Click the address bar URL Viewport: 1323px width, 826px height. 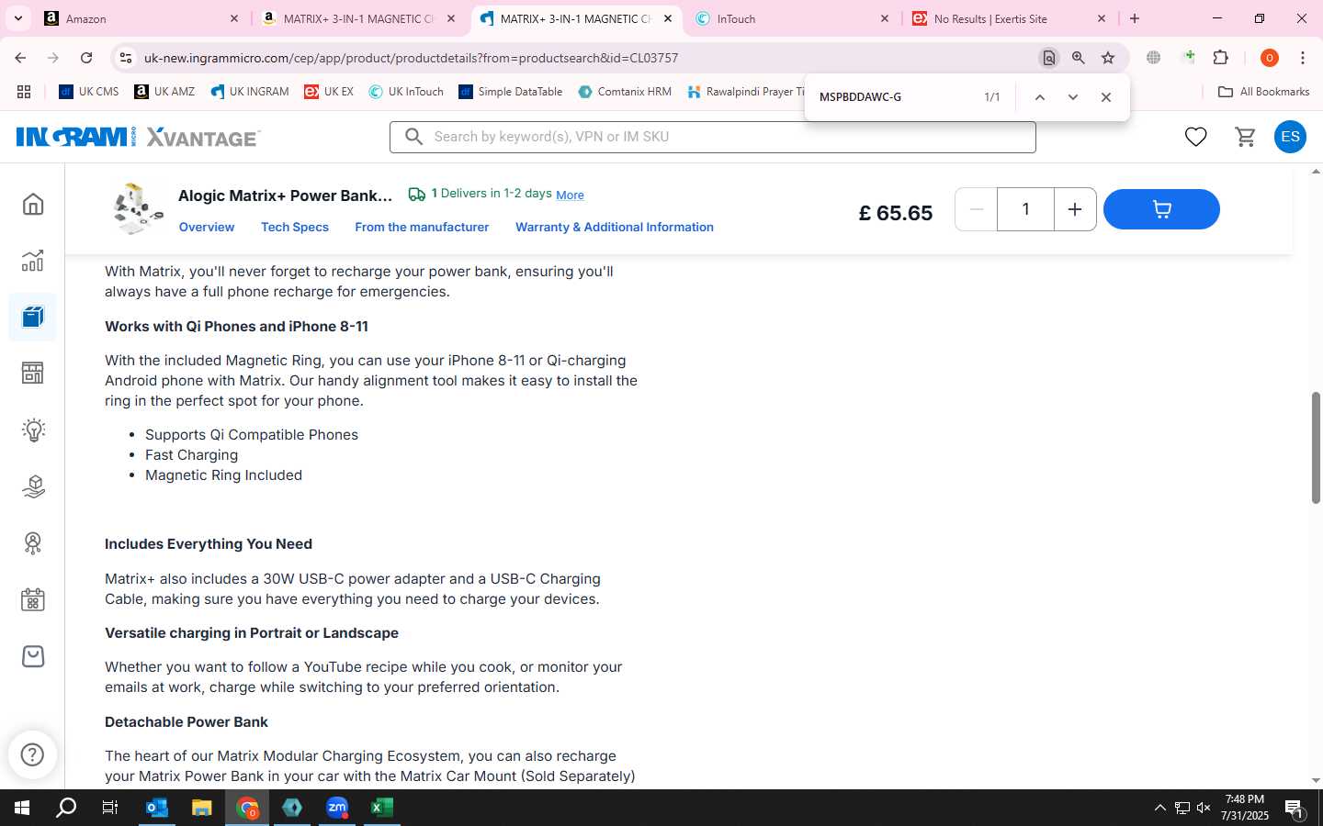(411, 58)
